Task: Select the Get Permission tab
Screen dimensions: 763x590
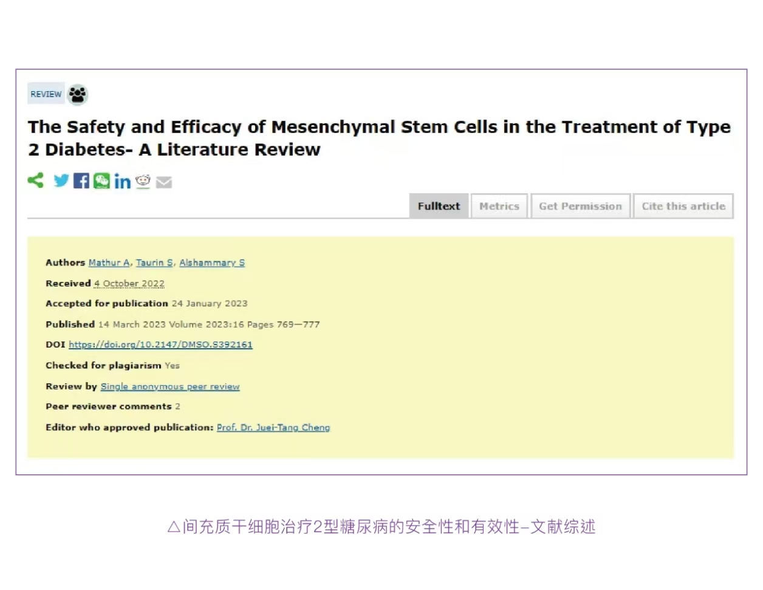Action: (x=580, y=206)
